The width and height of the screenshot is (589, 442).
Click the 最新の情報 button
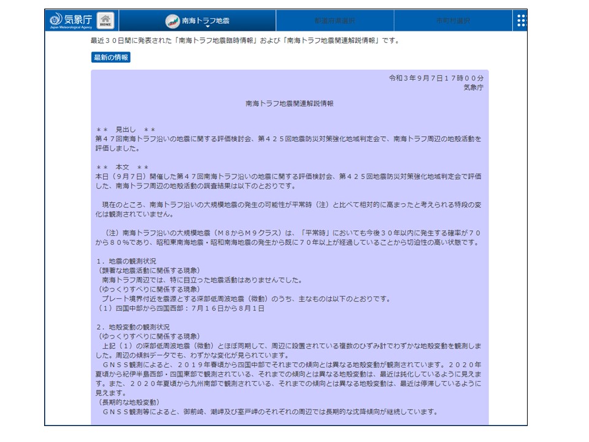111,57
